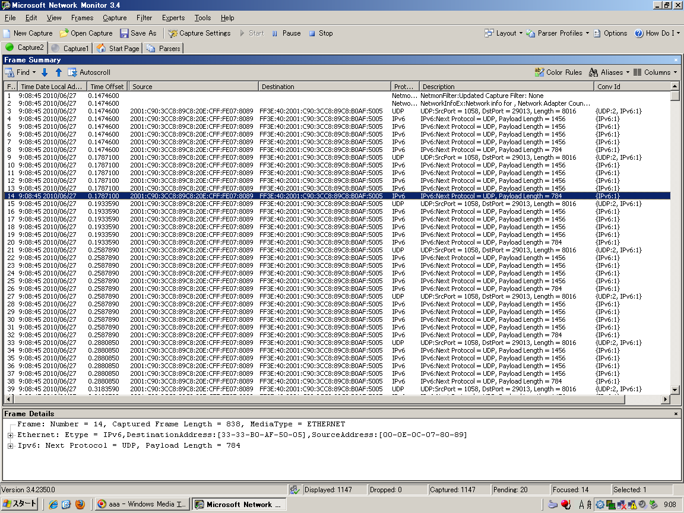Open the Filter menu
Viewport: 684px width, 513px height.
tap(144, 18)
